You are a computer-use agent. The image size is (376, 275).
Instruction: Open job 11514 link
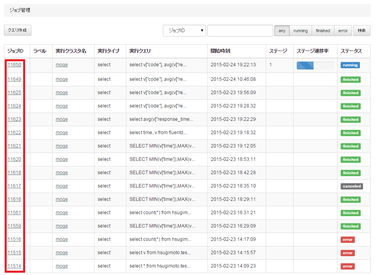pyautogui.click(x=14, y=266)
